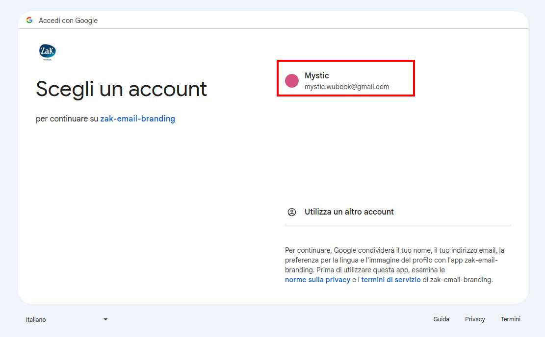545x337 pixels.
Task: Click the "Scegli un account" heading
Action: tap(121, 89)
